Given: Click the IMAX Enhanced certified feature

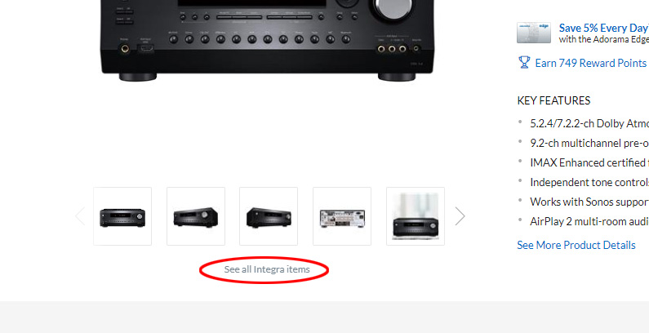Looking at the screenshot, I should (589, 162).
